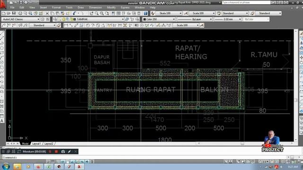Click the 1800 dimension text
Screen dimensions: 303x170
click(165, 140)
